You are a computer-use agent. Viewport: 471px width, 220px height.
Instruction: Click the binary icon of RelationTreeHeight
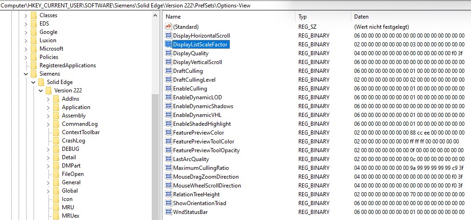point(168,194)
